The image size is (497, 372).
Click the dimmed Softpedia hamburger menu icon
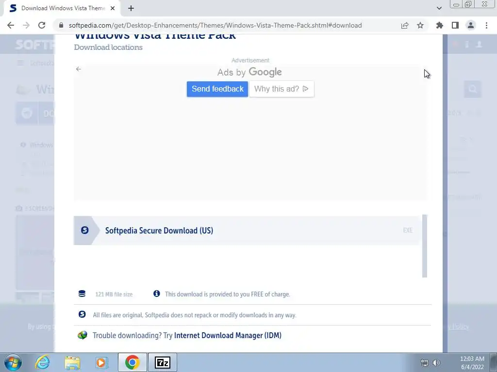click(x=20, y=63)
